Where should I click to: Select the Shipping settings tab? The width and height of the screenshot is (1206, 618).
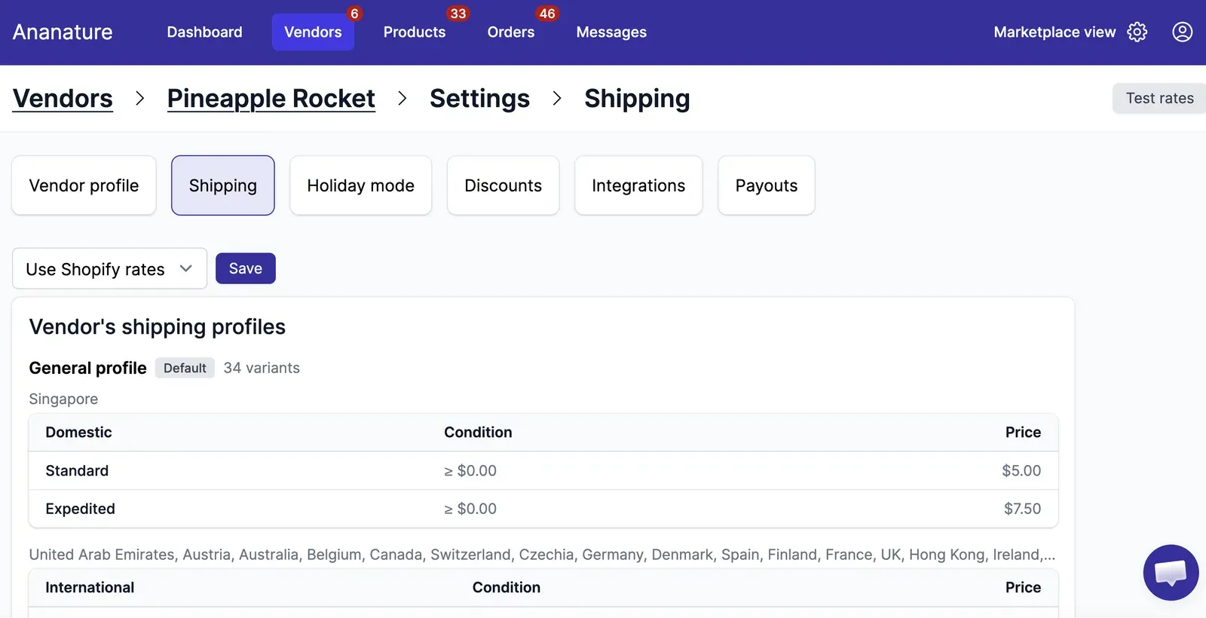click(x=223, y=185)
